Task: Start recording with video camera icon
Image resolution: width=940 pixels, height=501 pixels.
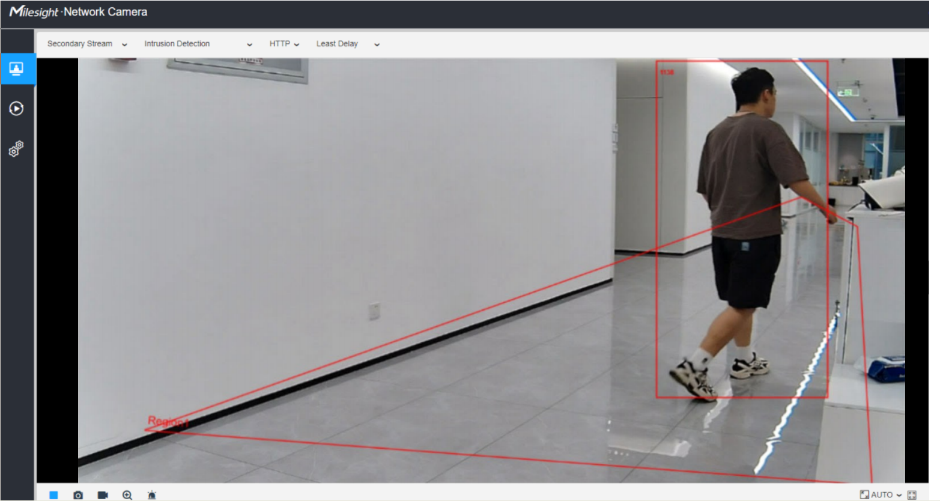Action: 103,495
